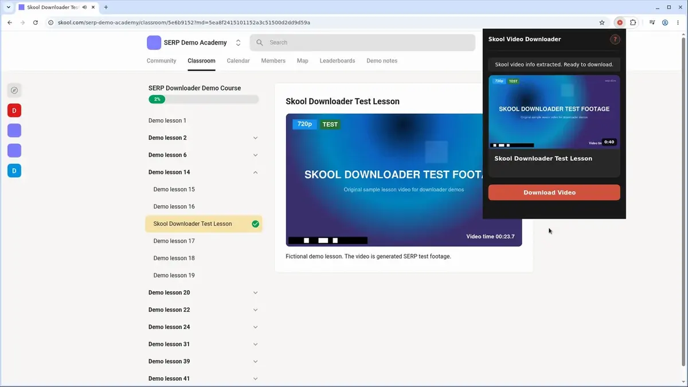Image resolution: width=688 pixels, height=387 pixels.
Task: Open Demo lesson 1
Action: tap(167, 120)
